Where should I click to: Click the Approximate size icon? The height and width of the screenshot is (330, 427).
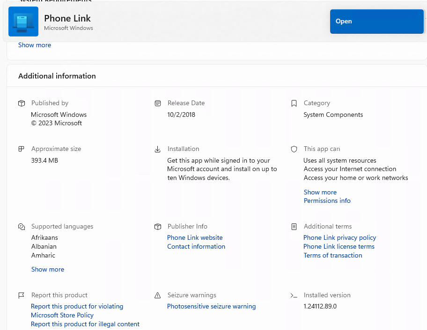click(x=21, y=149)
